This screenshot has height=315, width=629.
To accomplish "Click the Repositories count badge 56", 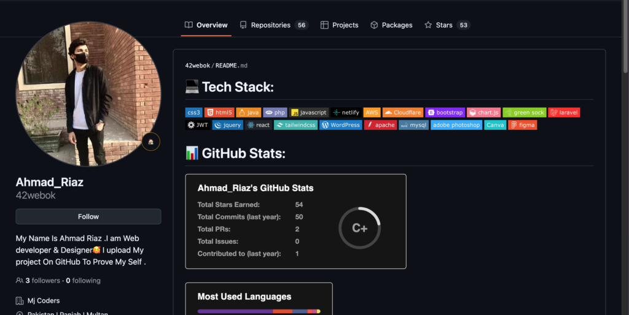I will (x=302, y=25).
